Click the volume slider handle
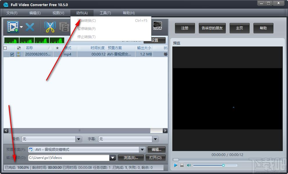Screen dimensions: 288x174 (223, 165)
